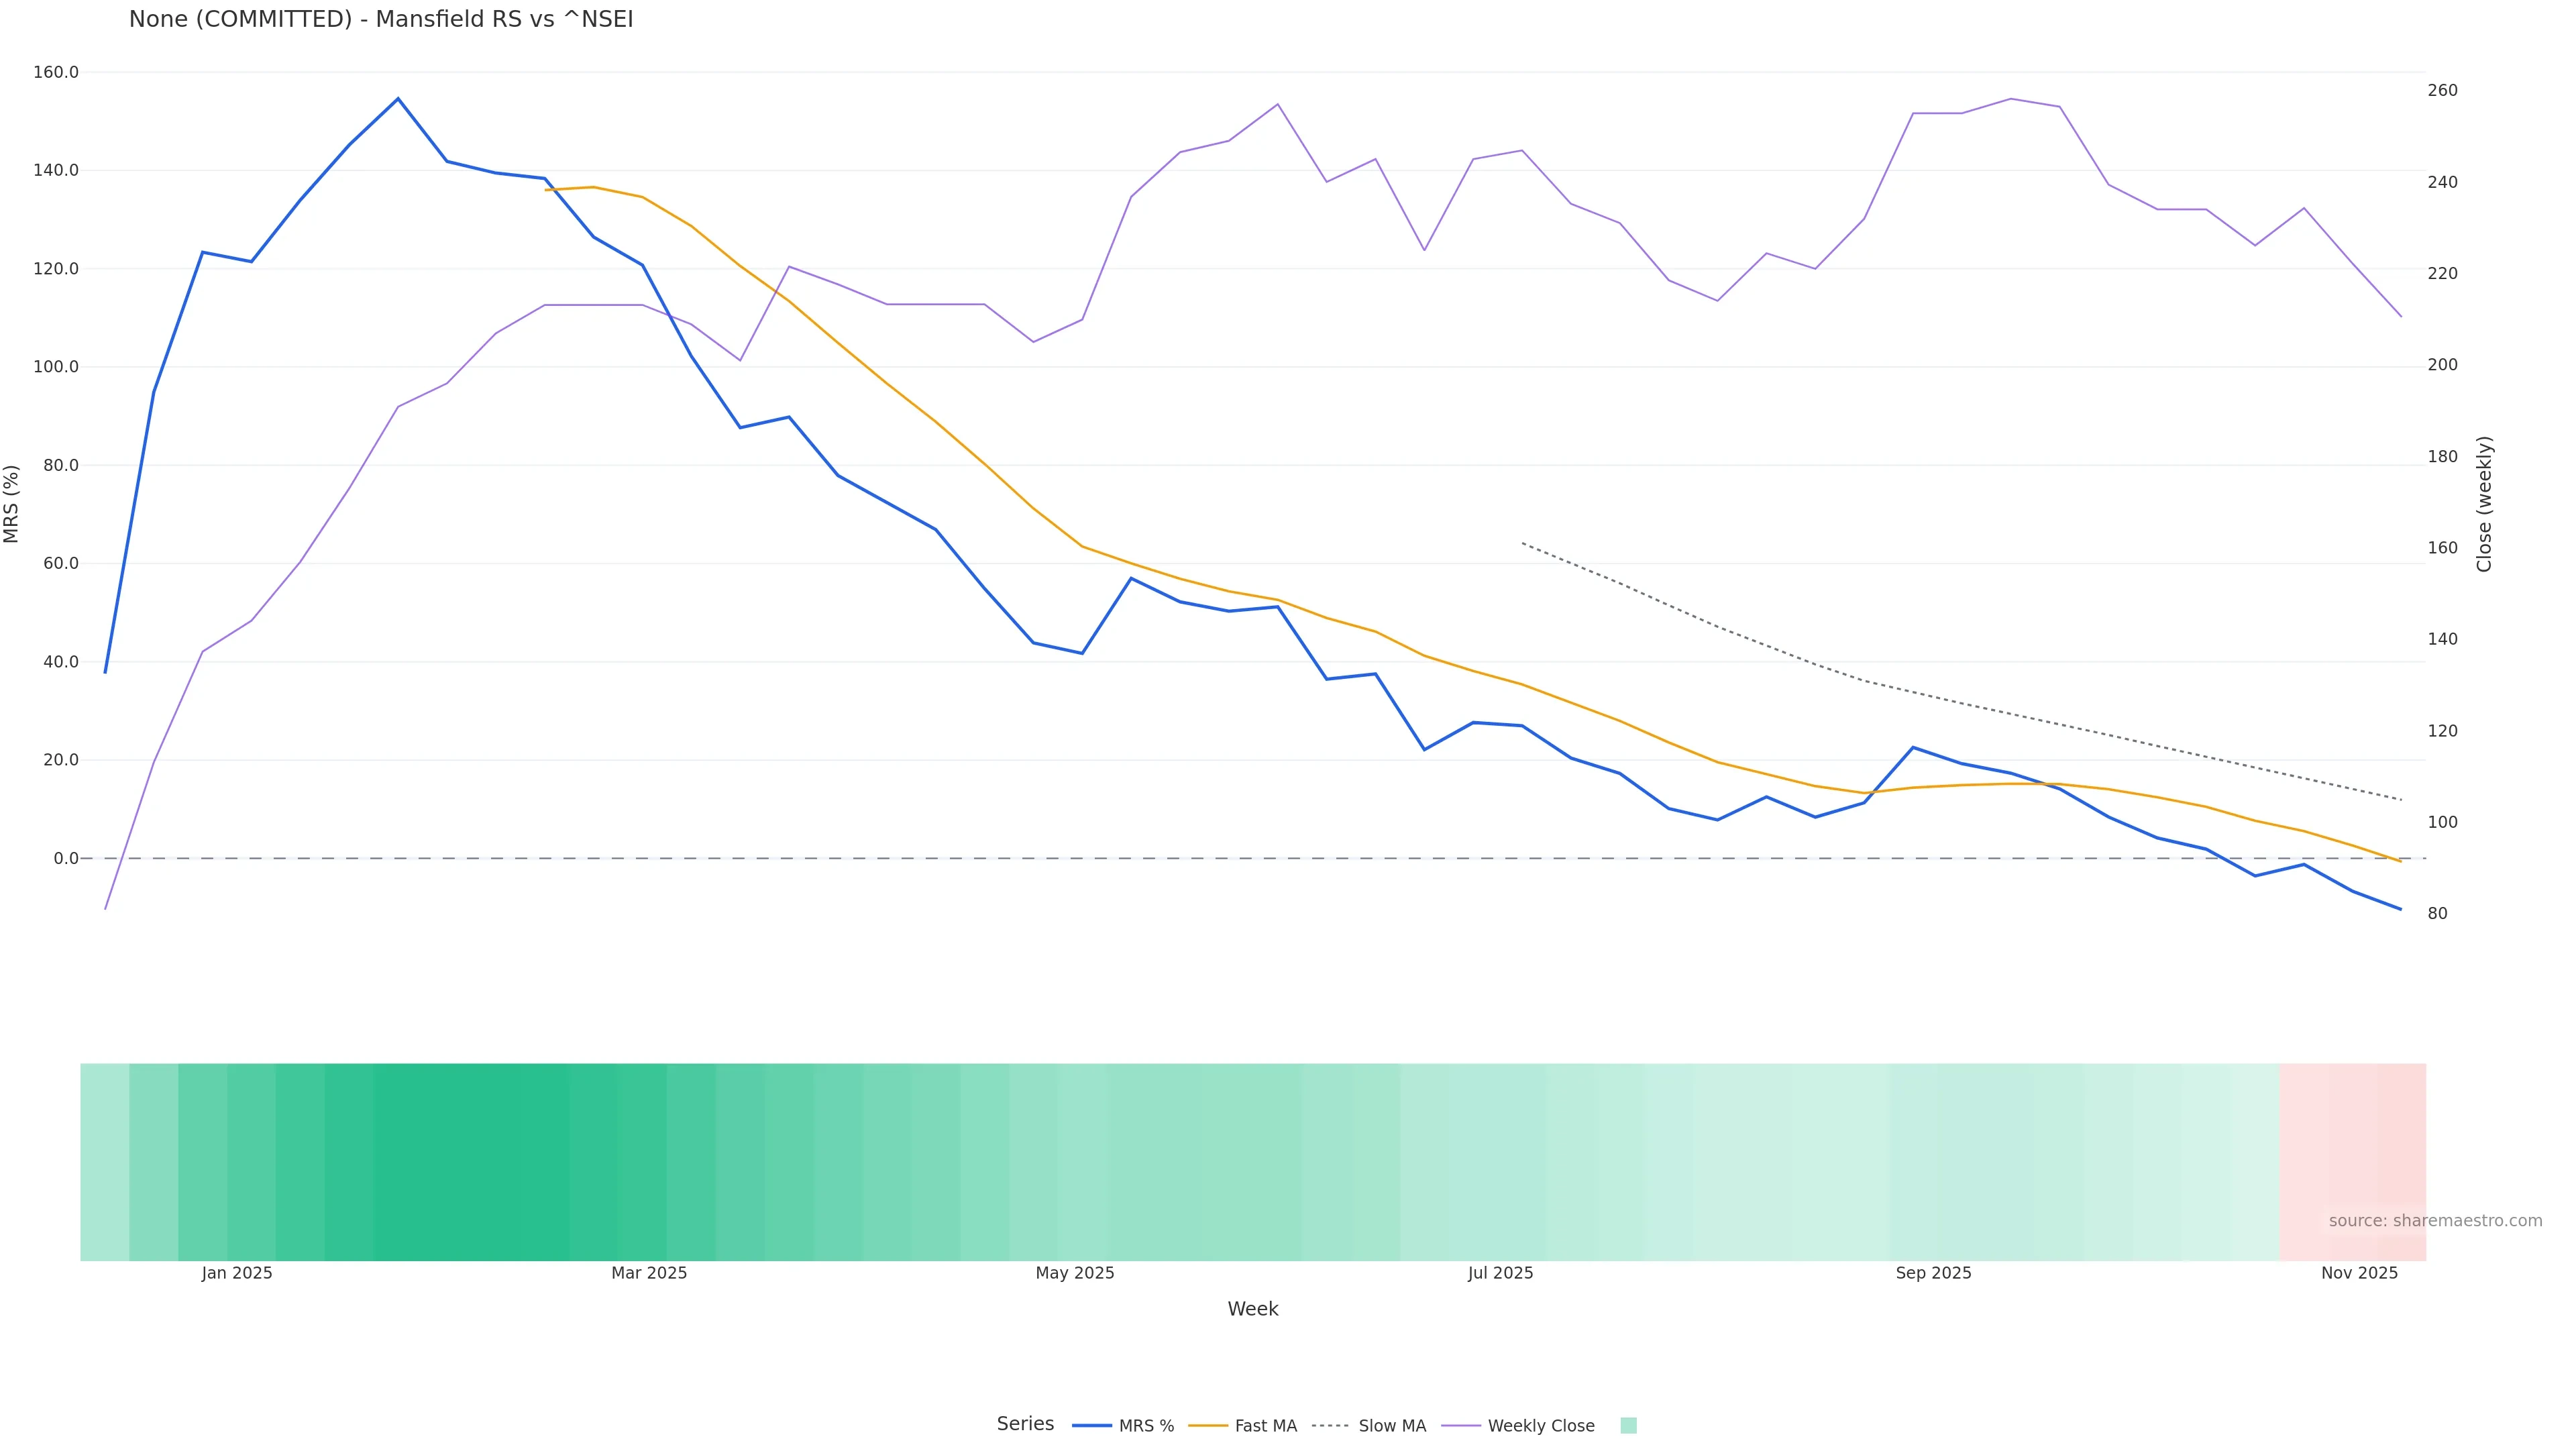Click the Mar 2025 x-axis label
The image size is (2576, 1449).
[649, 1273]
